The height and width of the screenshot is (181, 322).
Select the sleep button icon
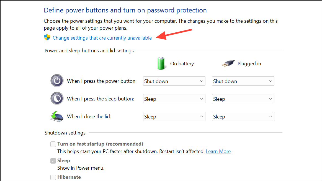(57, 99)
